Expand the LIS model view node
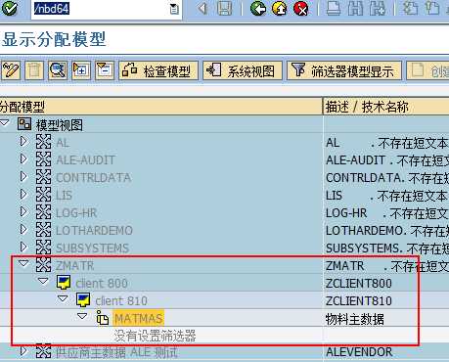 point(23,194)
